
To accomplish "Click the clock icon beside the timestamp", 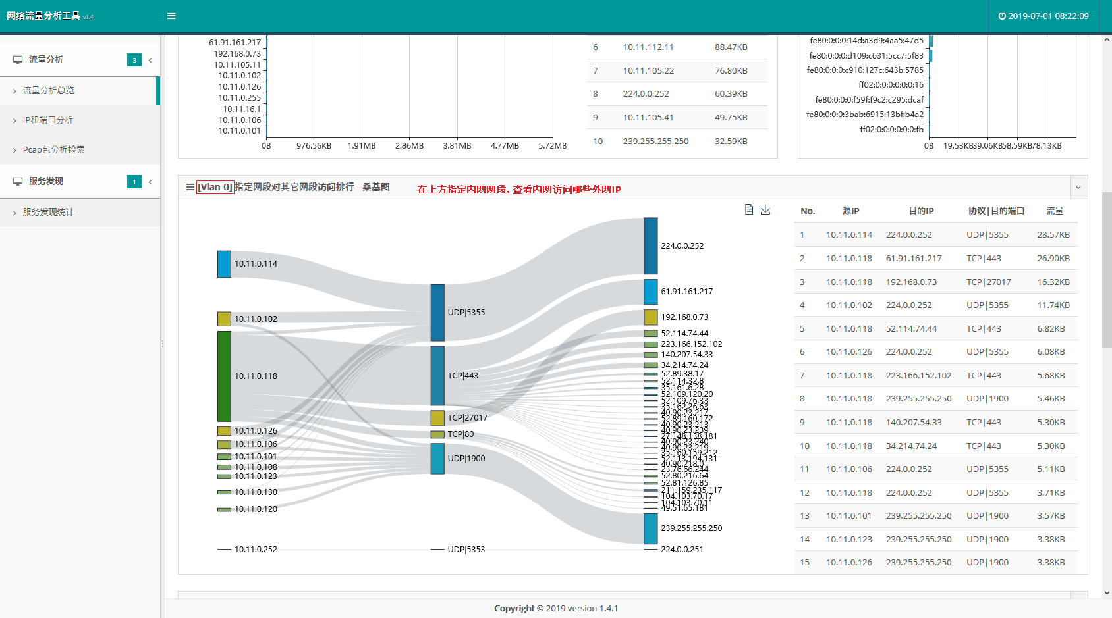I will pos(1002,16).
